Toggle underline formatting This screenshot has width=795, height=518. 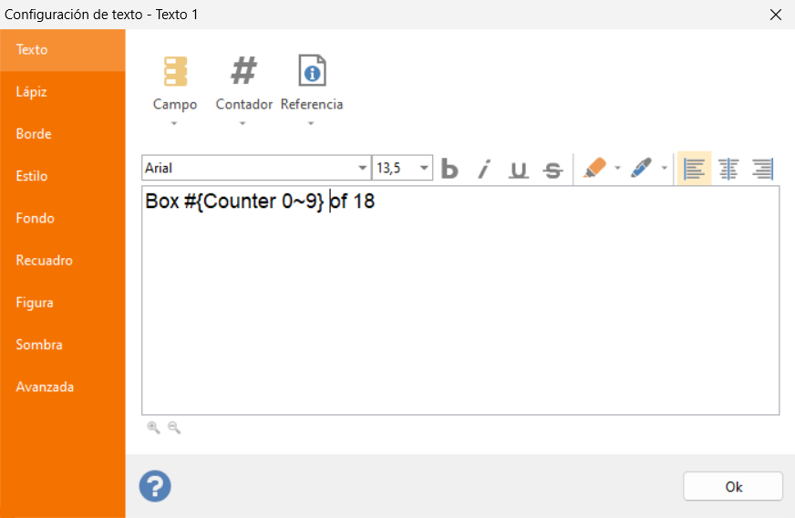click(x=518, y=169)
